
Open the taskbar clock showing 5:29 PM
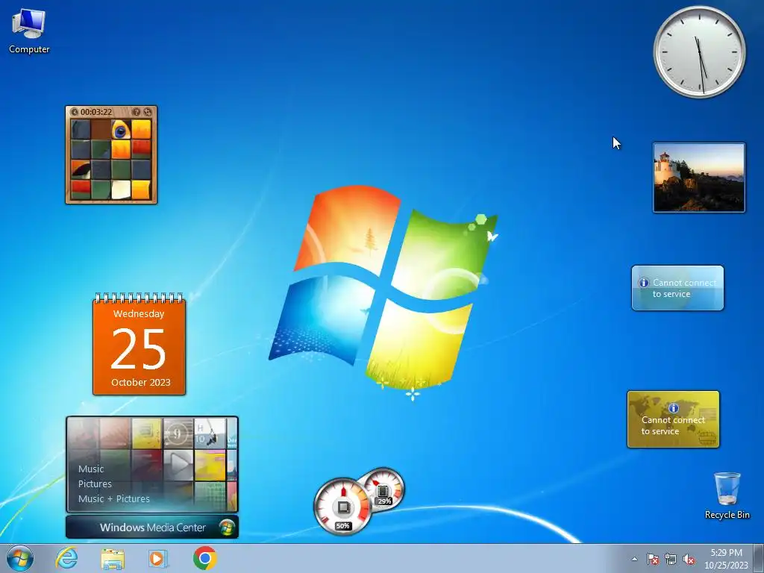point(726,553)
